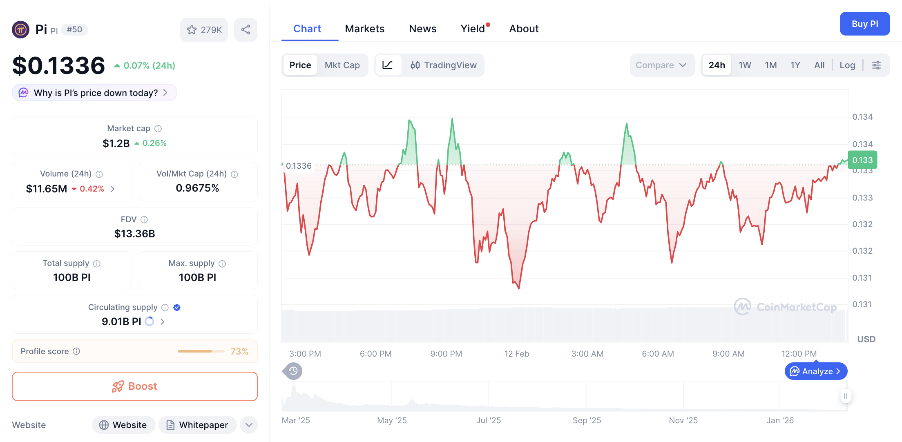The image size is (902, 442).
Task: Toggle Log scale on the chart
Action: (847, 65)
